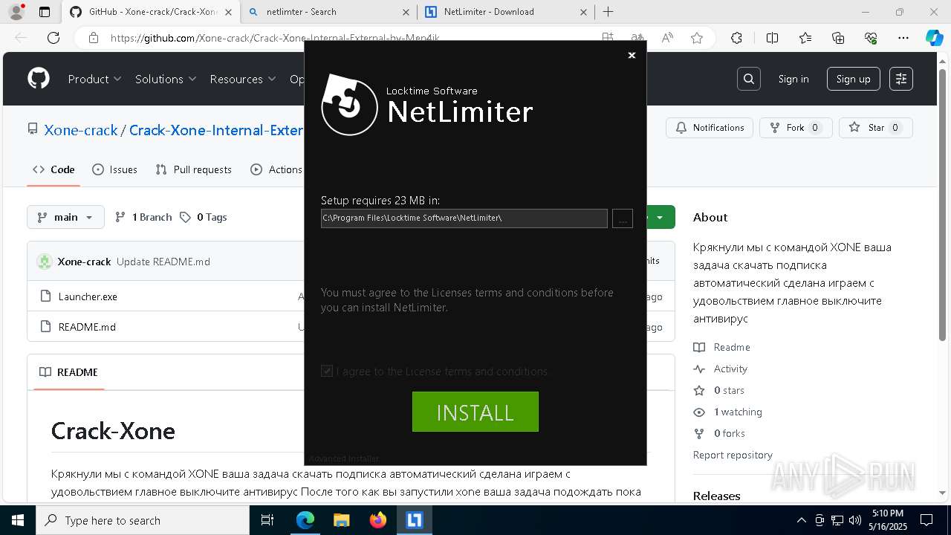Edit the installation path field
This screenshot has height=535, width=951.
(x=464, y=218)
